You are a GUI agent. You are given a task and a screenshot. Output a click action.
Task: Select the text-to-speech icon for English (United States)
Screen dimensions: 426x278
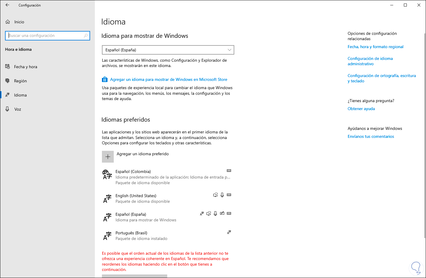215,195
